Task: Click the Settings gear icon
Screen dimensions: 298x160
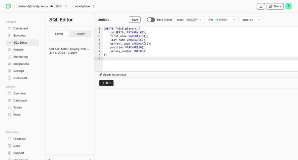Action: coord(10,71)
